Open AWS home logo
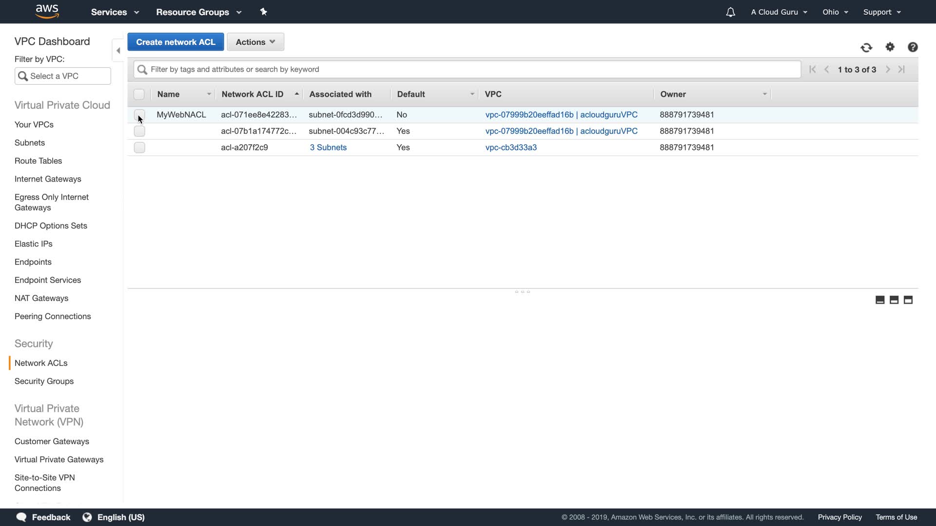Viewport: 936px width, 526px height. 47,11
